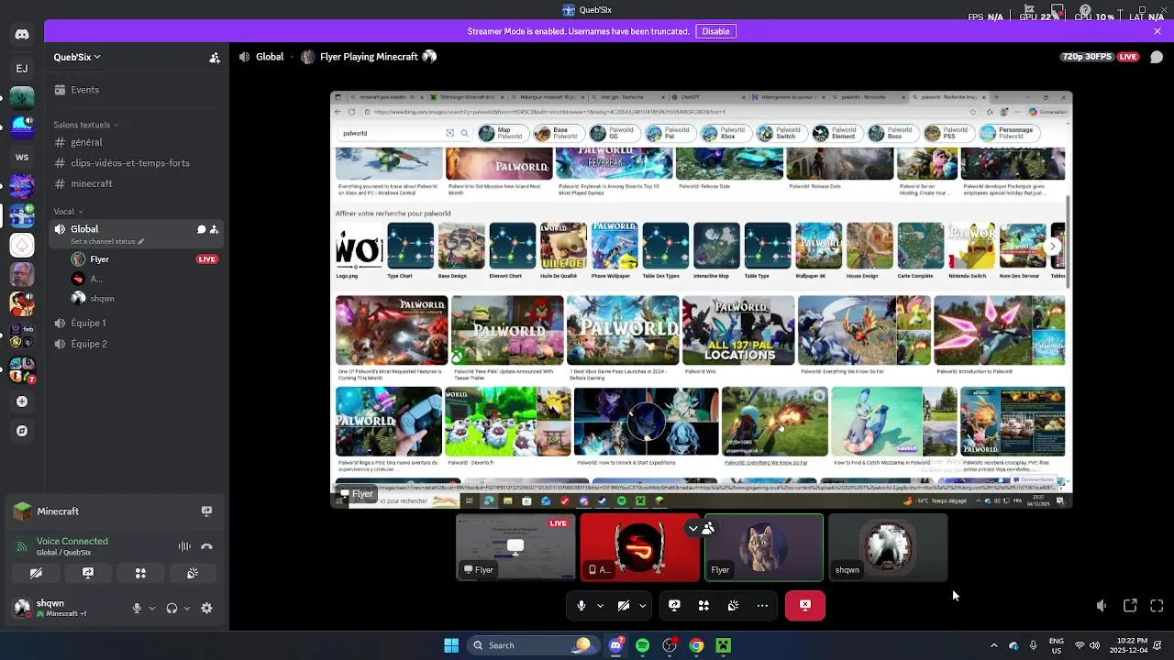Mute microphone in call controls
The image size is (1174, 660).
pyautogui.click(x=581, y=605)
